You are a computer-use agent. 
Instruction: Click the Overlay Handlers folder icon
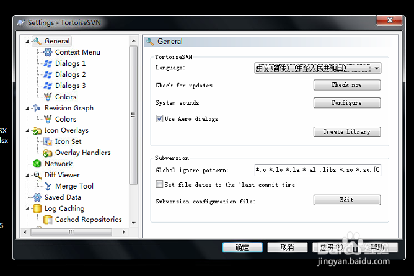[48, 153]
